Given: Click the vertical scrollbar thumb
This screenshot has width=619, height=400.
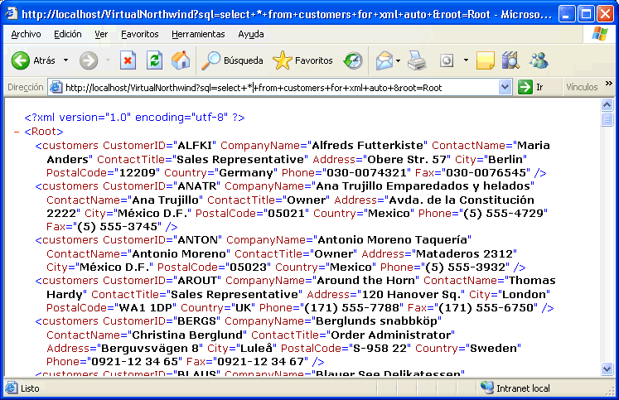Looking at the screenshot, I should pos(607,118).
